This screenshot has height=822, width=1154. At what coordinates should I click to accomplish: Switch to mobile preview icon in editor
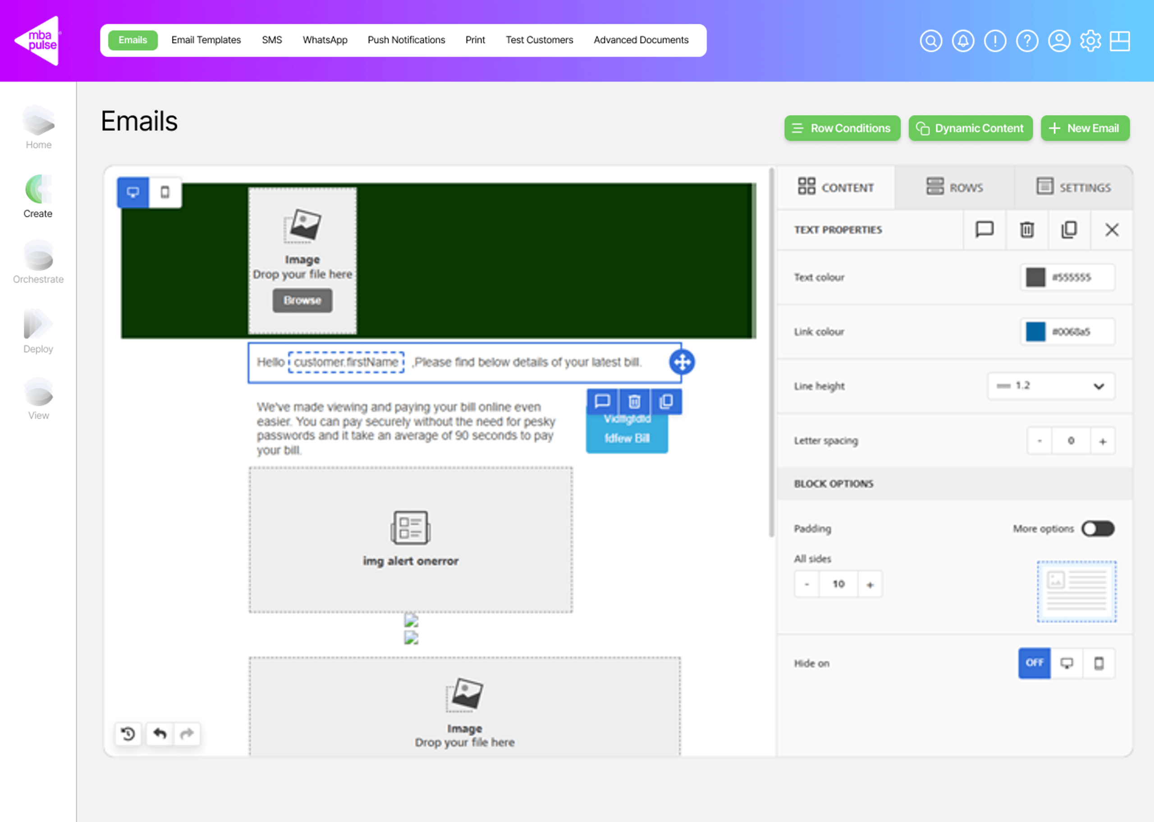pyautogui.click(x=165, y=192)
